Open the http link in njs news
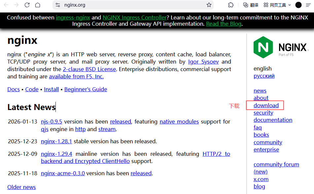The height and width of the screenshot is (194, 314). 80,129
